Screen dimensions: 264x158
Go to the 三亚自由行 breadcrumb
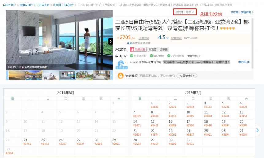coord(43,5)
